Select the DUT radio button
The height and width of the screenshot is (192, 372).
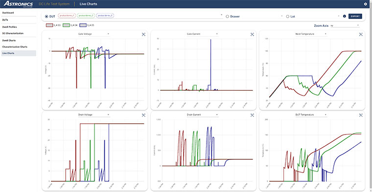(46, 17)
